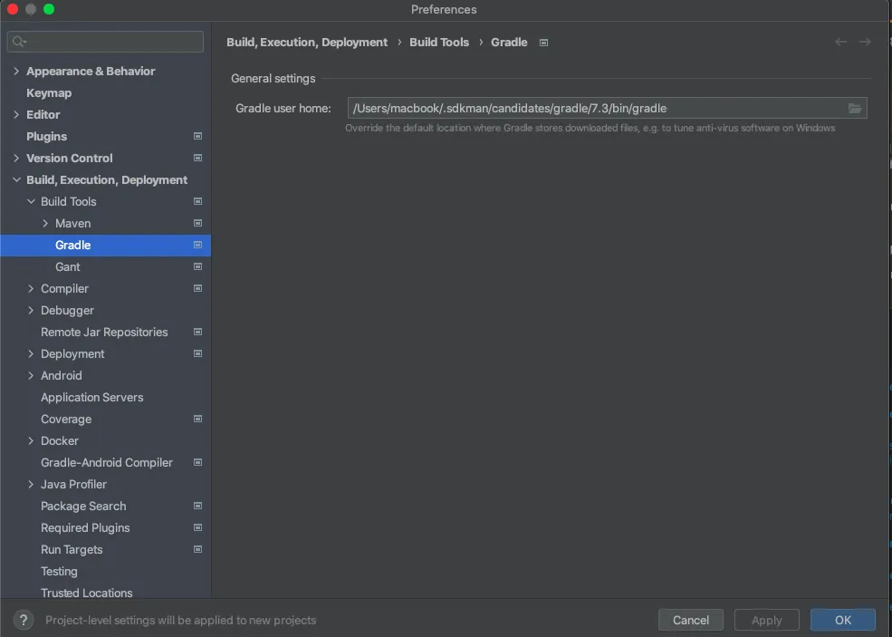Screen dimensions: 892x637
Task: Select Gant in the settings tree
Action: [x=68, y=266]
